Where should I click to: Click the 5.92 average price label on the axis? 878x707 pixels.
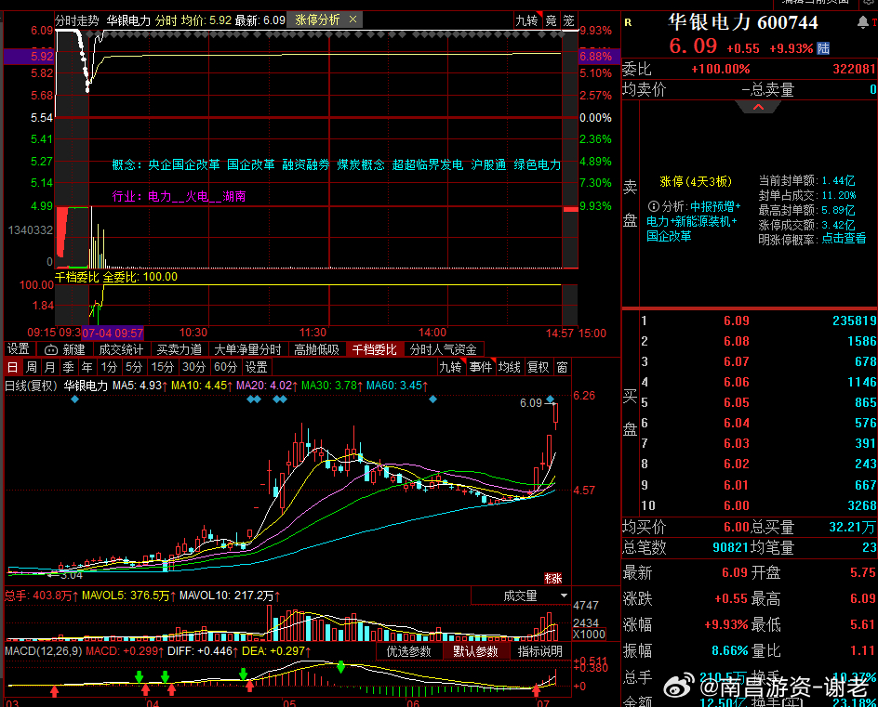(42, 57)
